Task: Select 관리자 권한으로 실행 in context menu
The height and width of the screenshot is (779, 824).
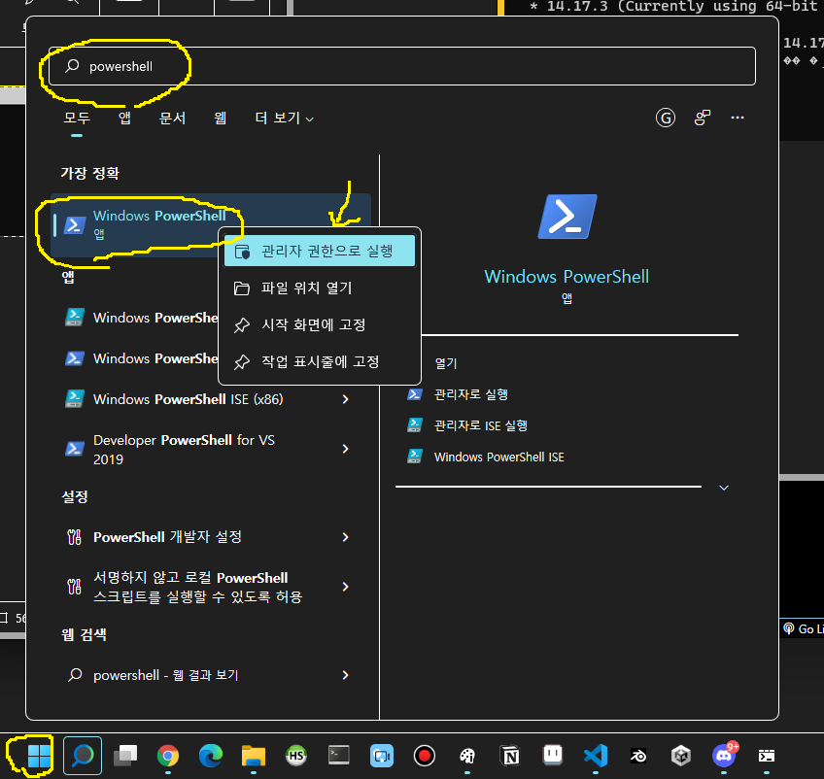Action: coord(320,252)
